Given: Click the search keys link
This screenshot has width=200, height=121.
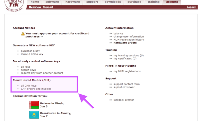Looking at the screenshot, I should [28, 70].
